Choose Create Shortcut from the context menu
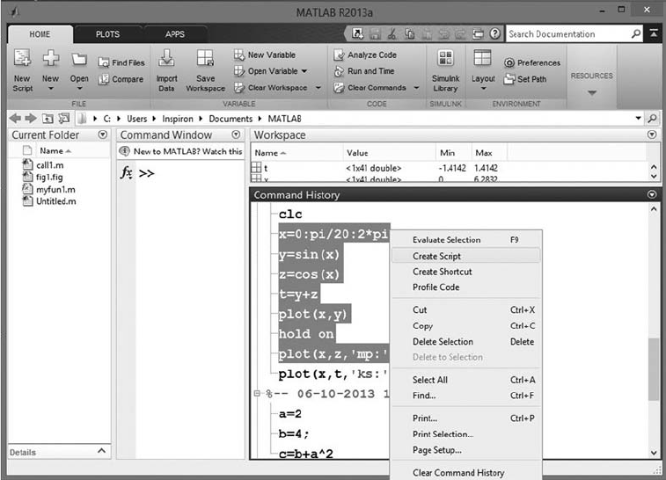666x480 pixels. coord(465,272)
